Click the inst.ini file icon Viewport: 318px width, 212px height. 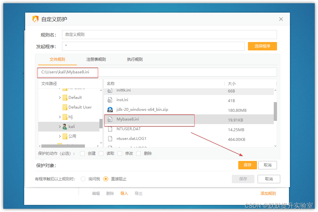point(110,100)
